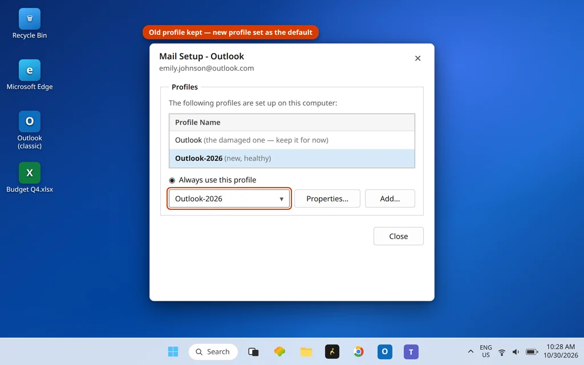Open File Explorer from the taskbar
Viewport: 584px width, 365px height.
click(306, 351)
